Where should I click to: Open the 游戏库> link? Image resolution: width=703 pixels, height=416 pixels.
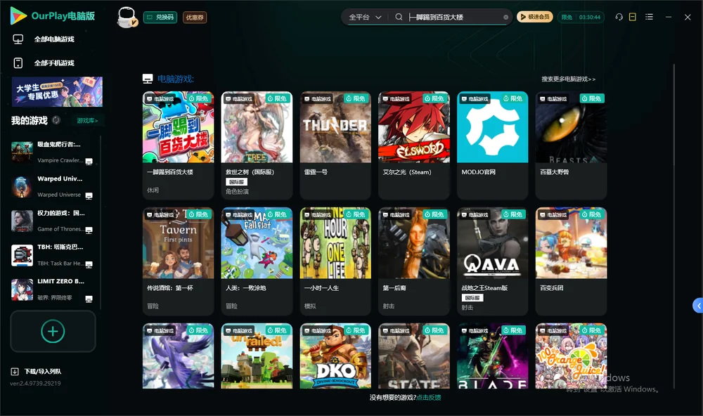[x=87, y=121]
